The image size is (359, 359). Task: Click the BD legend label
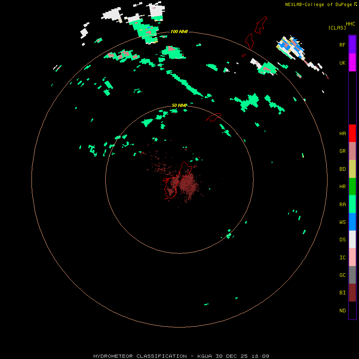342,169
